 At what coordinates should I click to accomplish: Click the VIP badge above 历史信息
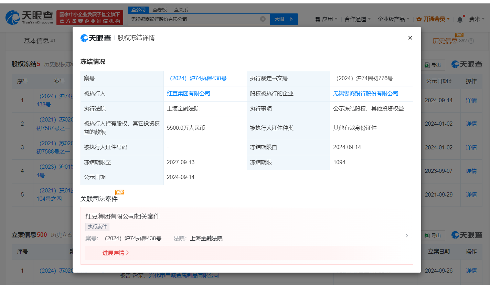coord(460,35)
